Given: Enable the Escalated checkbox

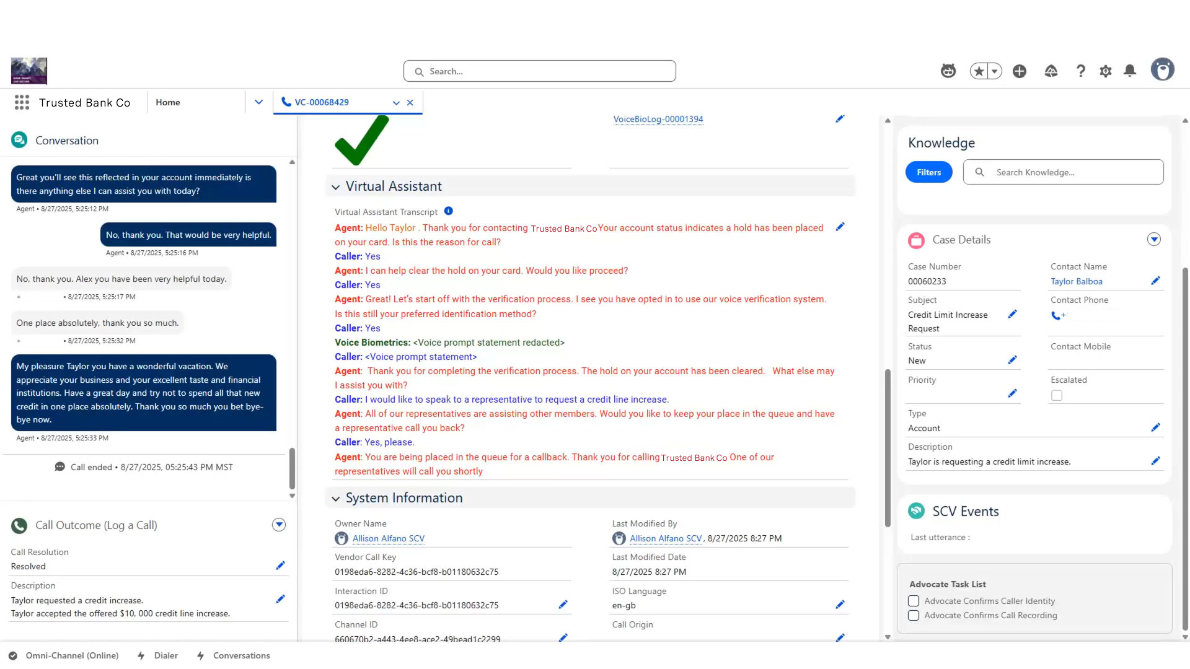Looking at the screenshot, I should coord(1056,395).
